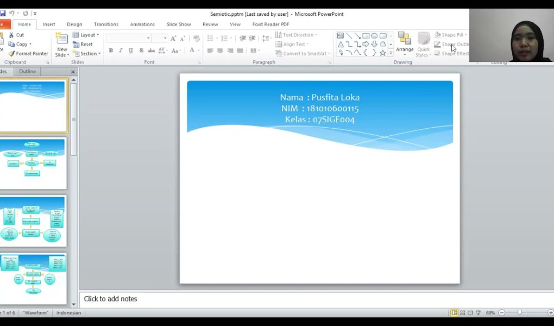Reset the slide layout

point(83,45)
